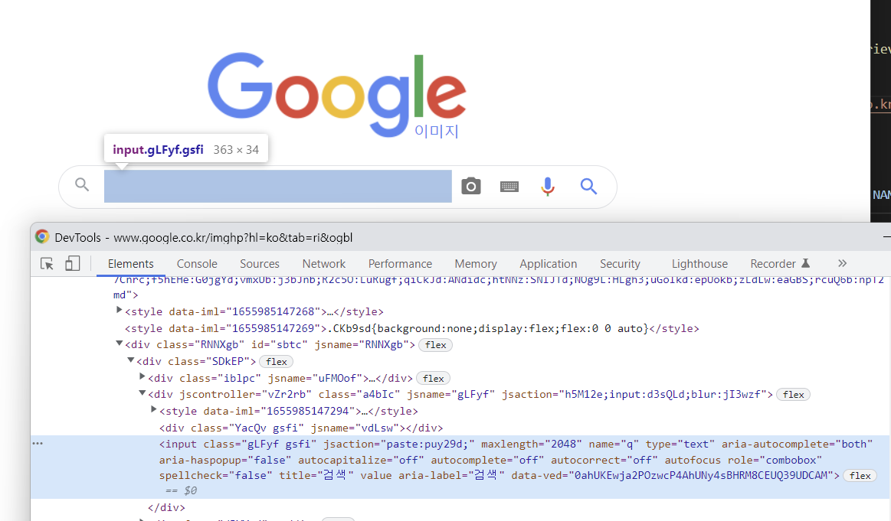Switch to the Network tab
The image size is (891, 521).
point(324,264)
